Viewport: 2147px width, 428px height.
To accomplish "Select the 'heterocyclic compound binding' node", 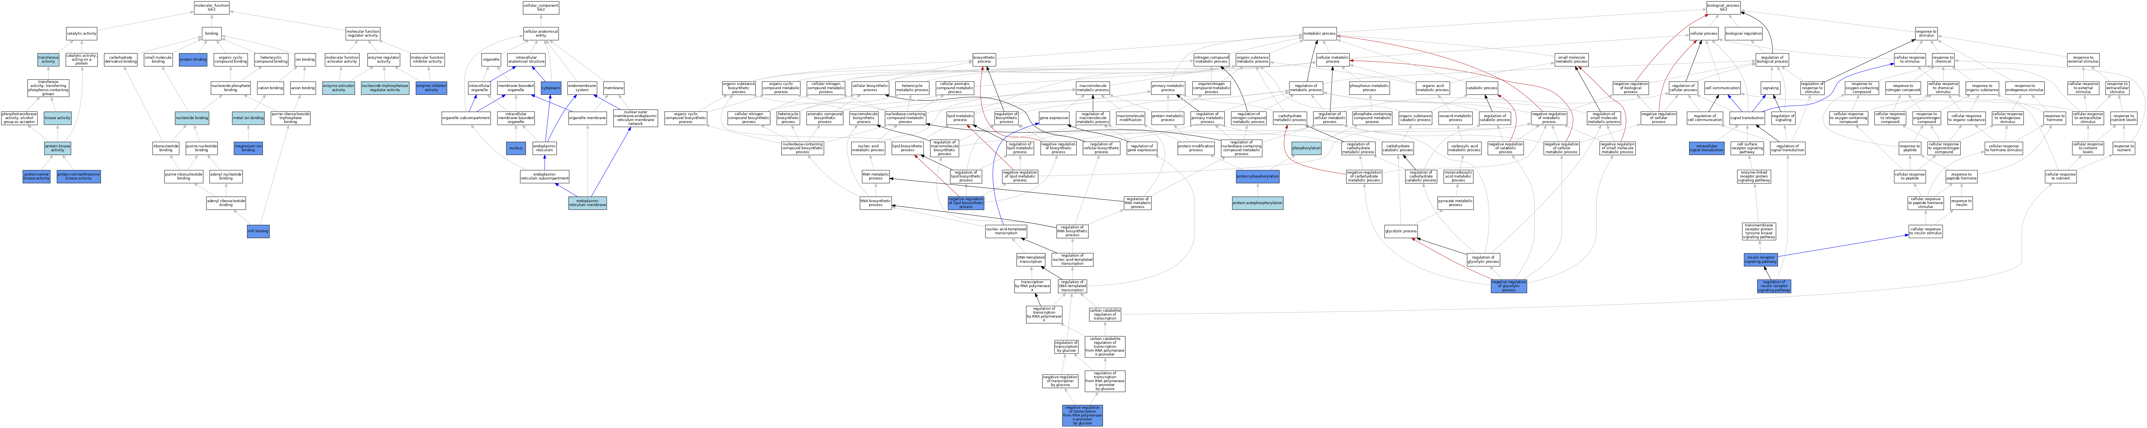I will click(271, 60).
